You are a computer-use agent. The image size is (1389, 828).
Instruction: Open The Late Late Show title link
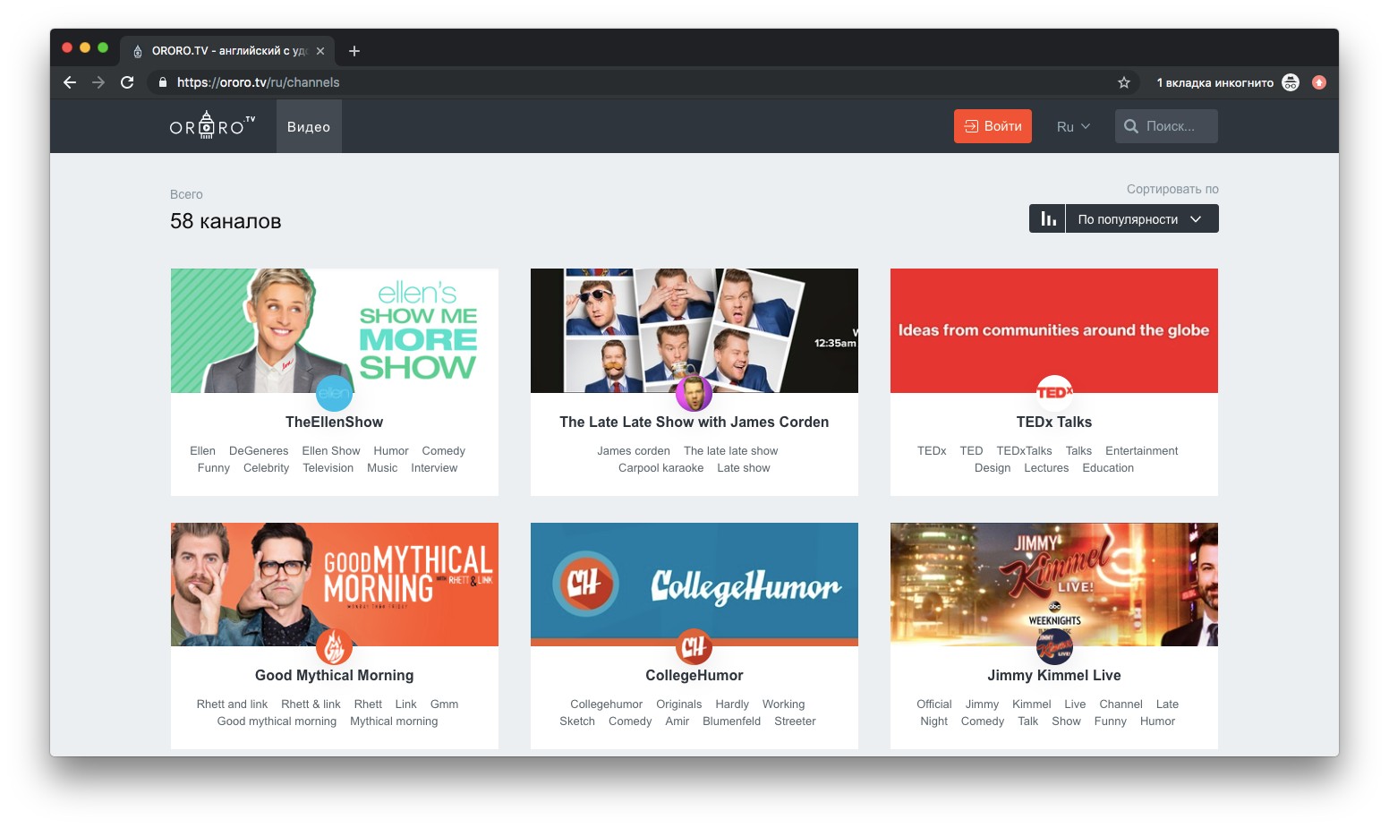click(x=694, y=423)
